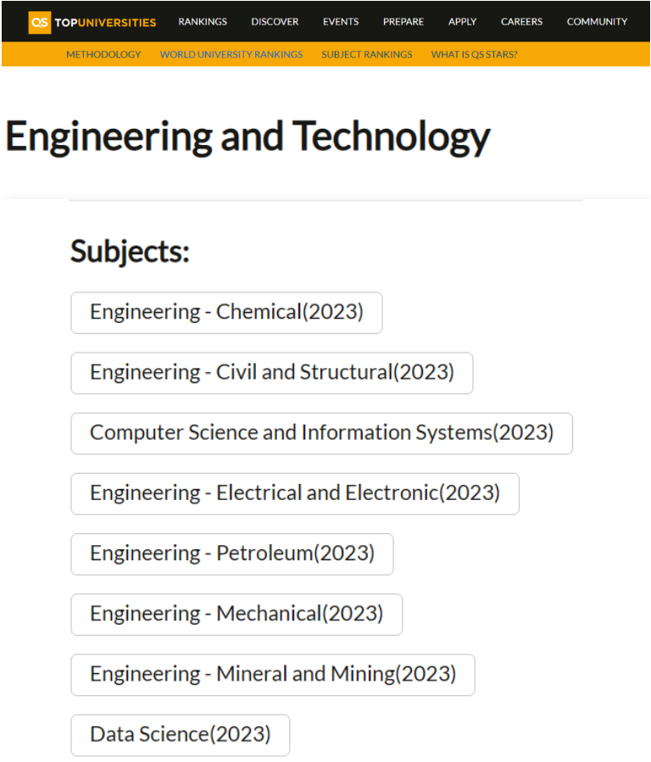This screenshot has width=651, height=762.
Task: Open Engineering - Civil and Structural (2023)
Action: pos(271,373)
